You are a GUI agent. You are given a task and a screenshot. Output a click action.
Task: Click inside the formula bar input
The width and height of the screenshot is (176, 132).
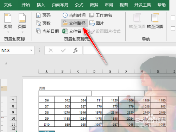click(130, 50)
